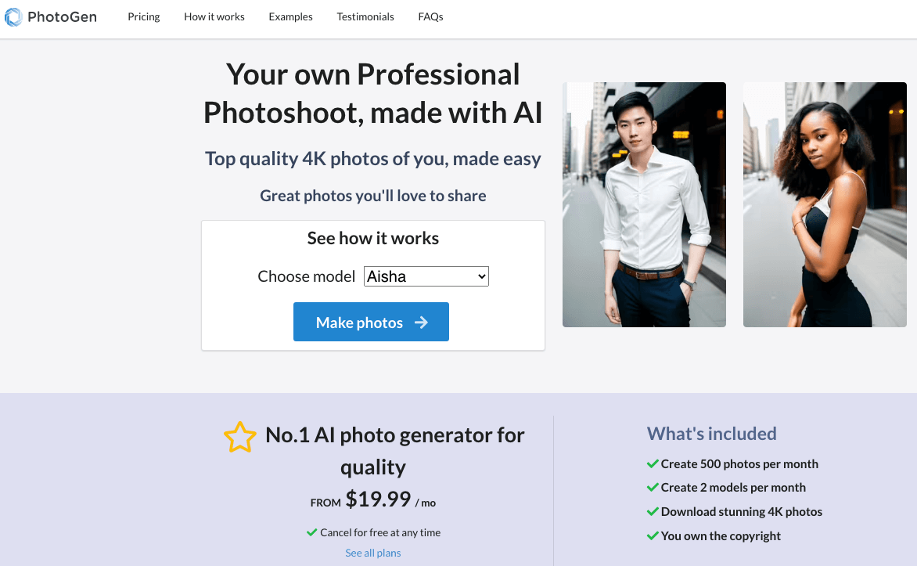Click the checkmark next to Create 500 photos
The image size is (917, 566).
click(652, 463)
